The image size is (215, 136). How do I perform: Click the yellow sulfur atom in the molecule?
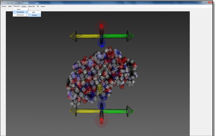[x=100, y=88]
